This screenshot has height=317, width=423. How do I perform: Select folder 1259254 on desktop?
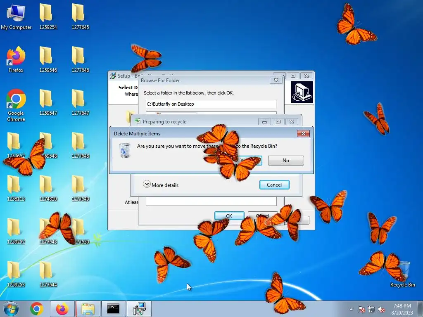click(x=48, y=17)
